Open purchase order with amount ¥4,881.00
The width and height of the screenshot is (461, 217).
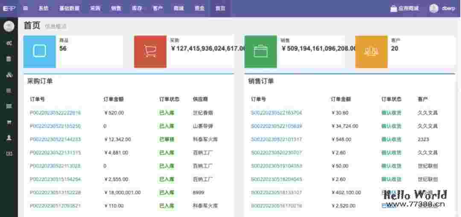[55, 153]
